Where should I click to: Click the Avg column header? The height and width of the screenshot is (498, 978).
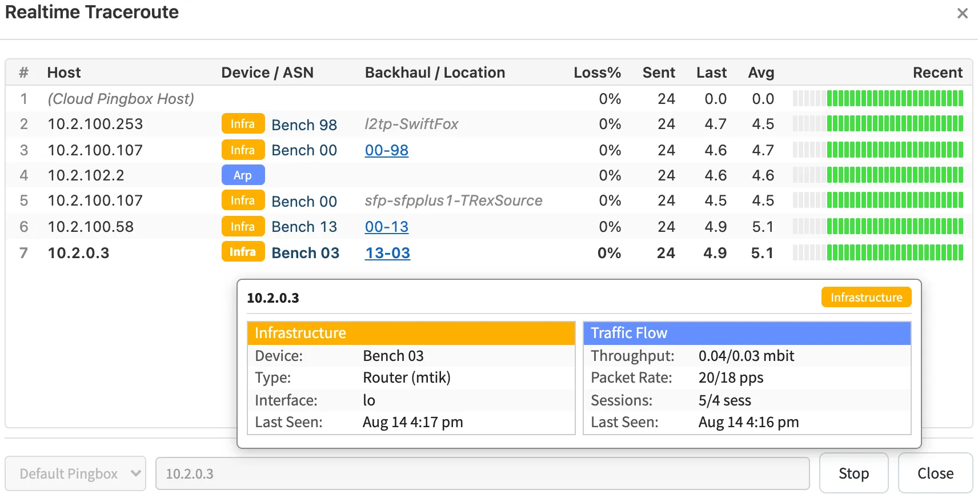point(761,73)
